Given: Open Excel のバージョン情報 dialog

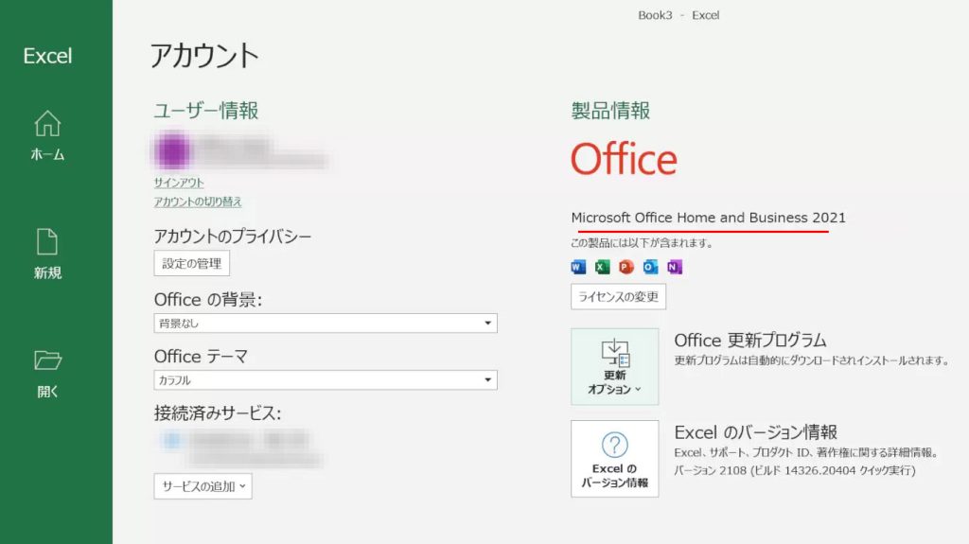Looking at the screenshot, I should coord(615,459).
